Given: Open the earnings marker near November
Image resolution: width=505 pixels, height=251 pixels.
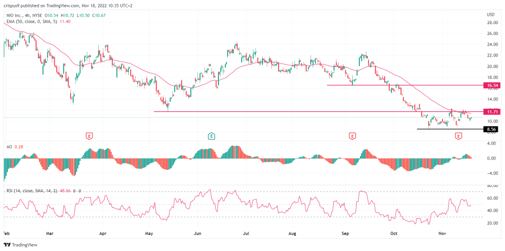Looking at the screenshot, I should pyautogui.click(x=458, y=135).
